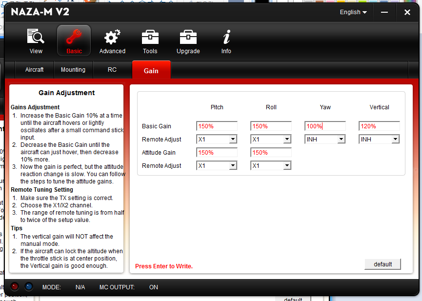422x301 pixels.
Task: Click the Yaw column header
Action: point(325,107)
